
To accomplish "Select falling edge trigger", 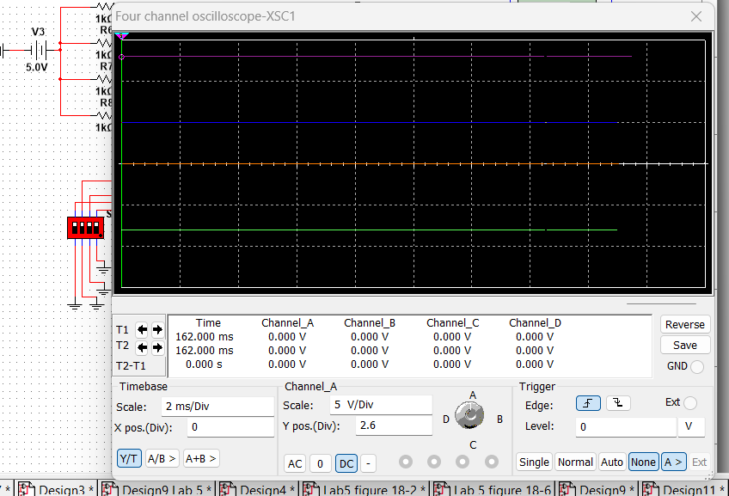I will pos(617,402).
